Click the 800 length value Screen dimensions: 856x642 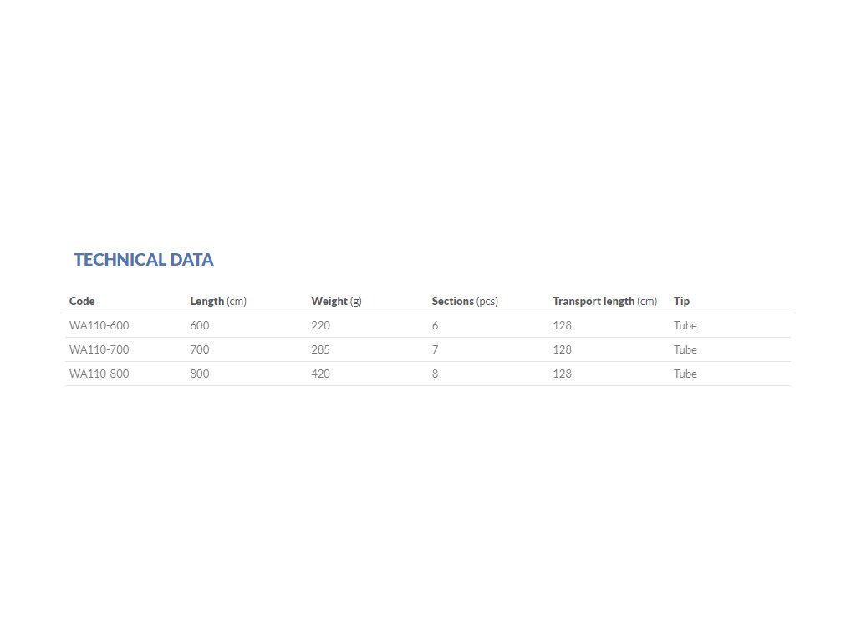(200, 374)
